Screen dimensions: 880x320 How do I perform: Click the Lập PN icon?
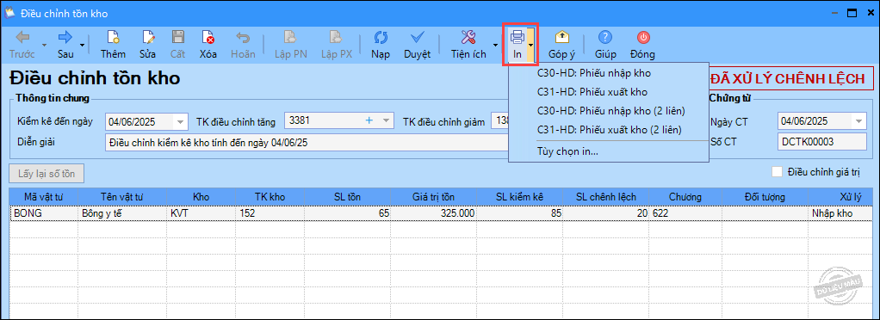pos(289,38)
